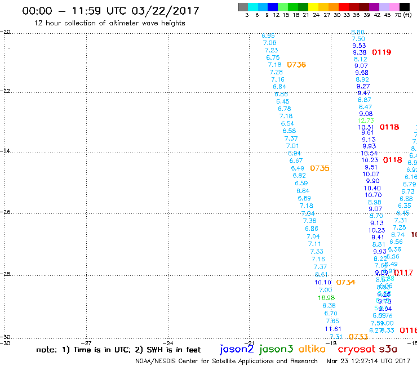This screenshot has width=417, height=366.
Task: Click the 'cryosat' legend label
Action: point(356,349)
